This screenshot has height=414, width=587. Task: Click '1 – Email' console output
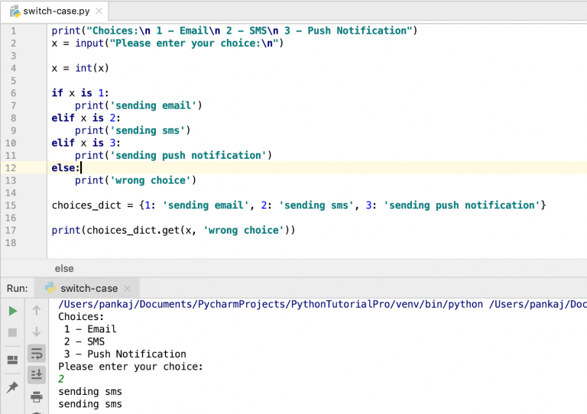(90, 329)
